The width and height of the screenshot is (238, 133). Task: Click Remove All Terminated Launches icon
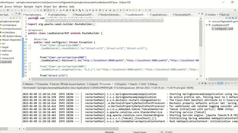206,83
